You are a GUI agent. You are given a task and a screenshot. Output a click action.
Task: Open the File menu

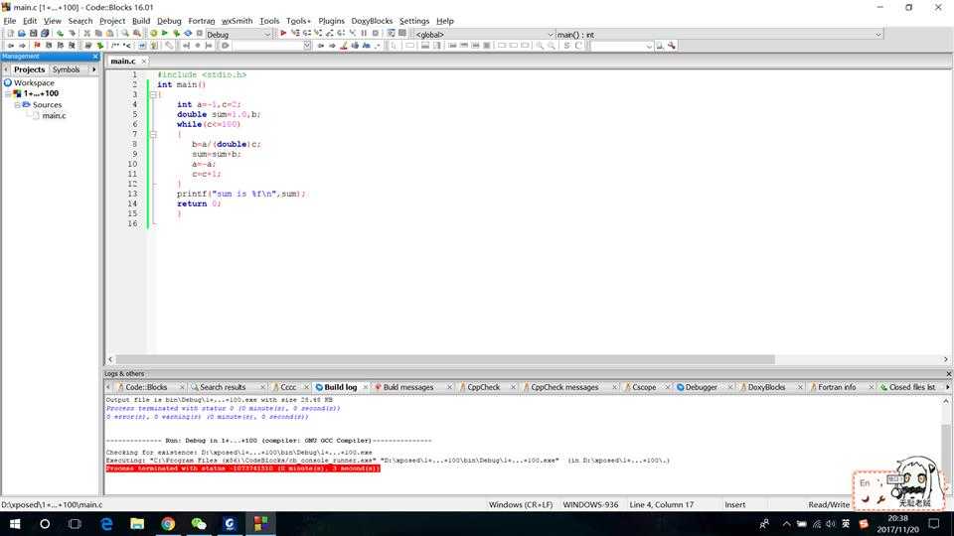[10, 21]
